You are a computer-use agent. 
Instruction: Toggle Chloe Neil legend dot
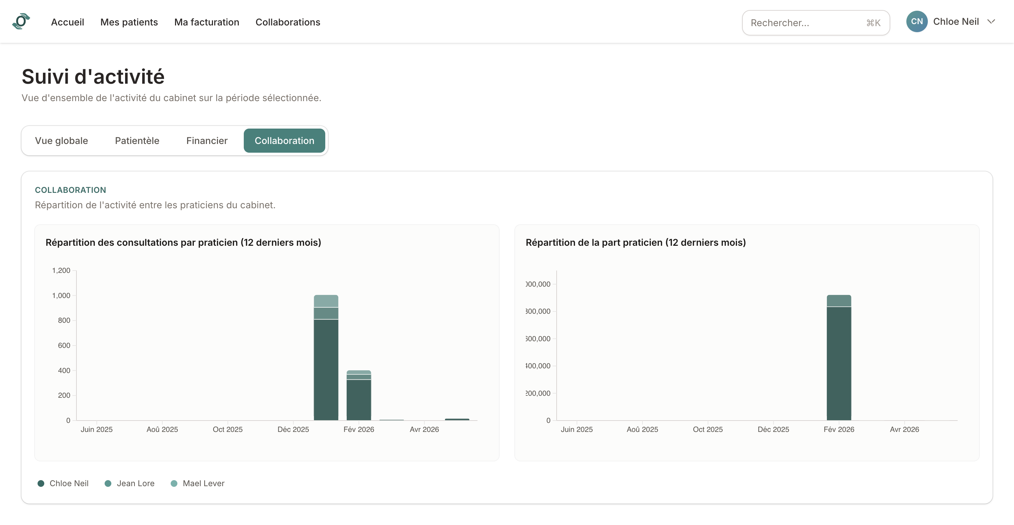[x=41, y=483]
